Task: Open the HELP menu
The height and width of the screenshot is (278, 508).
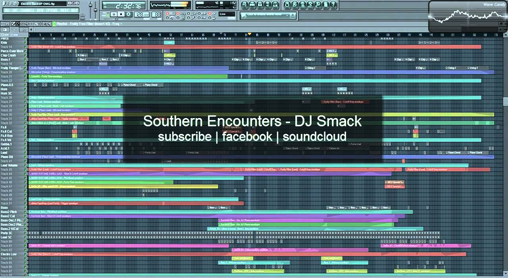Action: pos(74,10)
